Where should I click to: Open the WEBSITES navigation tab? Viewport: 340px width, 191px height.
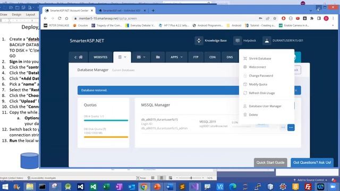tap(100, 57)
